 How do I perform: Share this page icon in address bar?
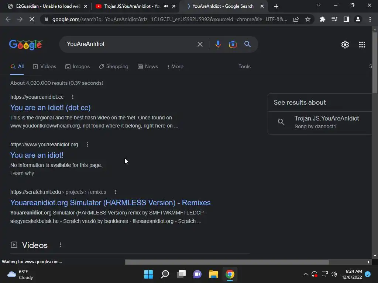coord(296,19)
